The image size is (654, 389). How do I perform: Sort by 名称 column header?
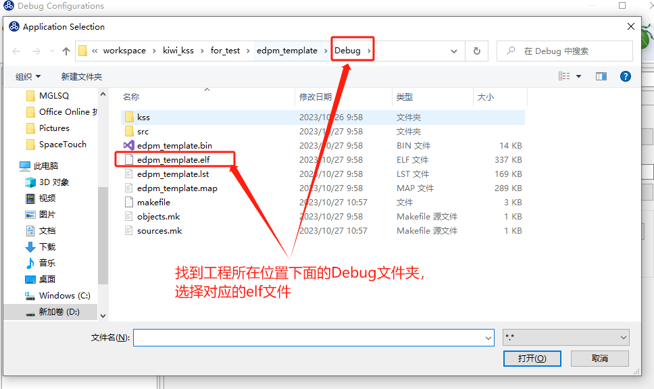click(x=131, y=97)
